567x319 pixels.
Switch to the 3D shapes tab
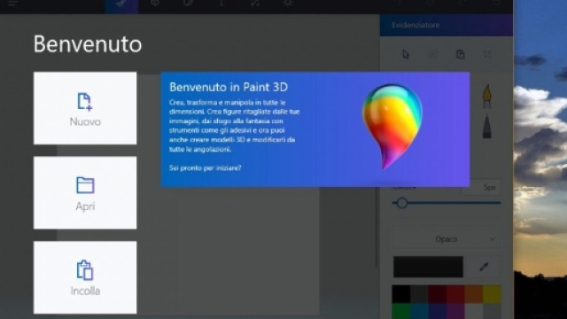coord(155,4)
